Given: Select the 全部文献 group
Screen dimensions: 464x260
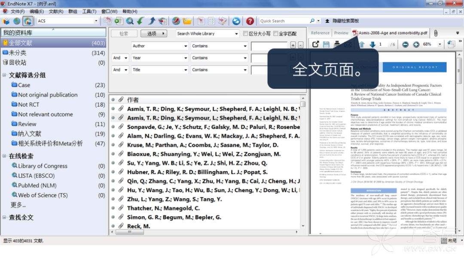Looking at the screenshot, I should point(53,43).
